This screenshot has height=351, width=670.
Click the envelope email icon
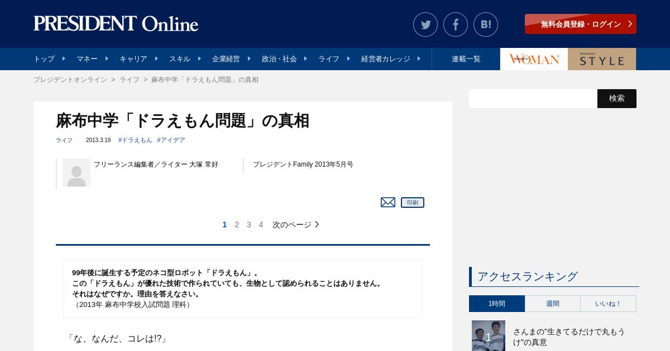[x=388, y=202]
